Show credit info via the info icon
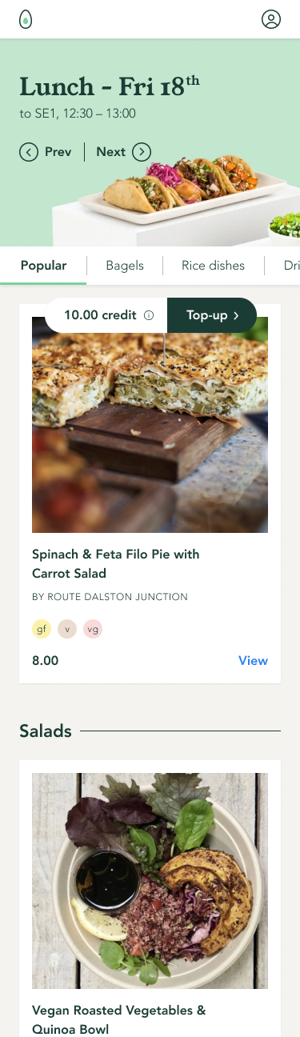The height and width of the screenshot is (1037, 300). (x=148, y=315)
